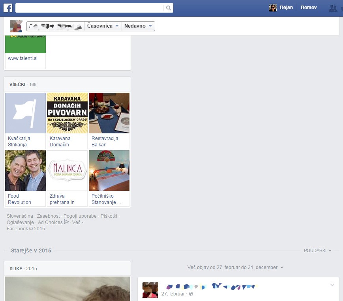
Task: Expand more posts from 27. februar
Action: (x=235, y=267)
